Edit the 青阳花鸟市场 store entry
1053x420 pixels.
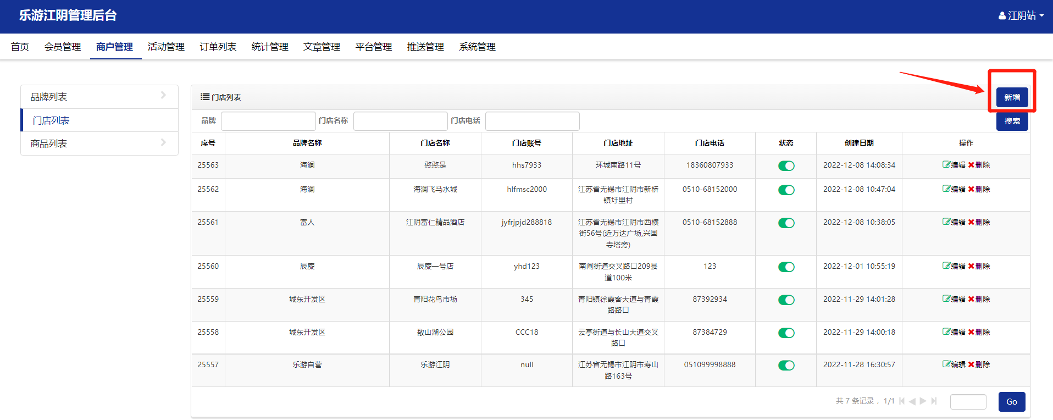pyautogui.click(x=954, y=299)
